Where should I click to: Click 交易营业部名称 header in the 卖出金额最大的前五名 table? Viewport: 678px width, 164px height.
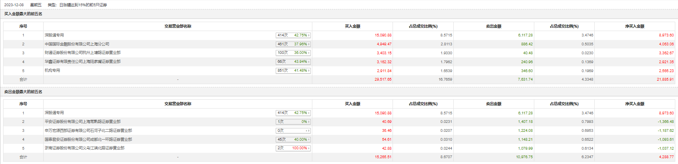click(x=178, y=104)
